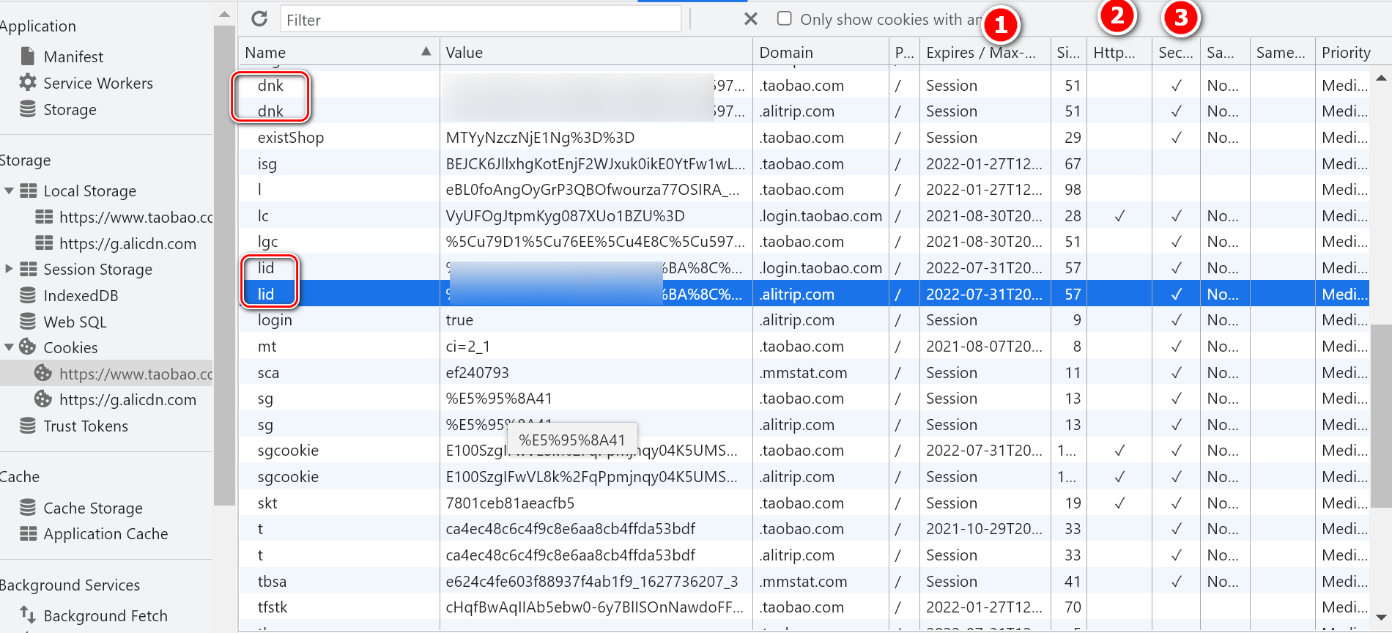Collapse the Local Storage tree node
The image size is (1392, 633).
click(9, 190)
